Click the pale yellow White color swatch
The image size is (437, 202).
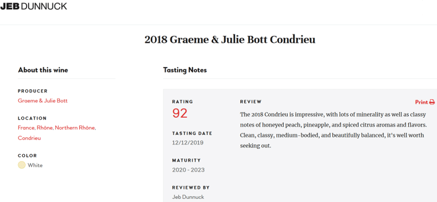[x=22, y=165]
